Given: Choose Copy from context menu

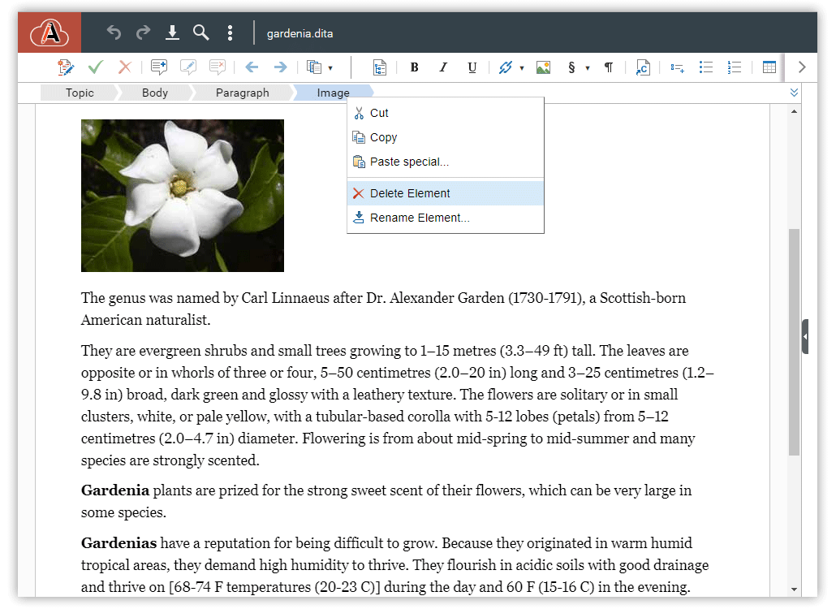Looking at the screenshot, I should (446, 137).
